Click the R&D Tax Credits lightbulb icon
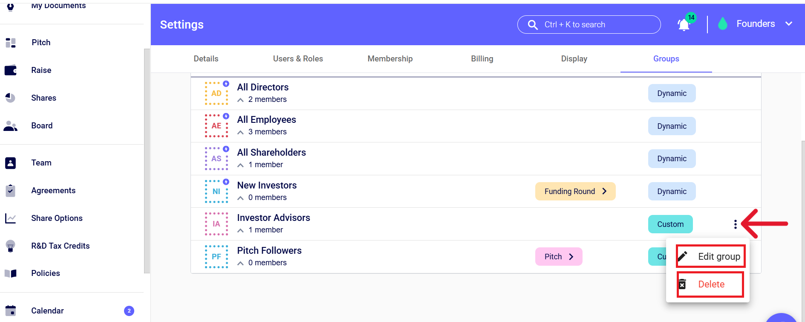This screenshot has height=322, width=805. point(11,246)
